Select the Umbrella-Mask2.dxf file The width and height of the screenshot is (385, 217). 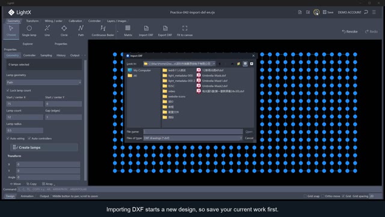[212, 86]
